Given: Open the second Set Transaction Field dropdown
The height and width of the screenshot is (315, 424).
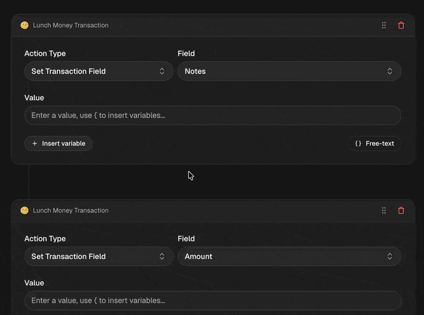Looking at the screenshot, I should point(99,256).
